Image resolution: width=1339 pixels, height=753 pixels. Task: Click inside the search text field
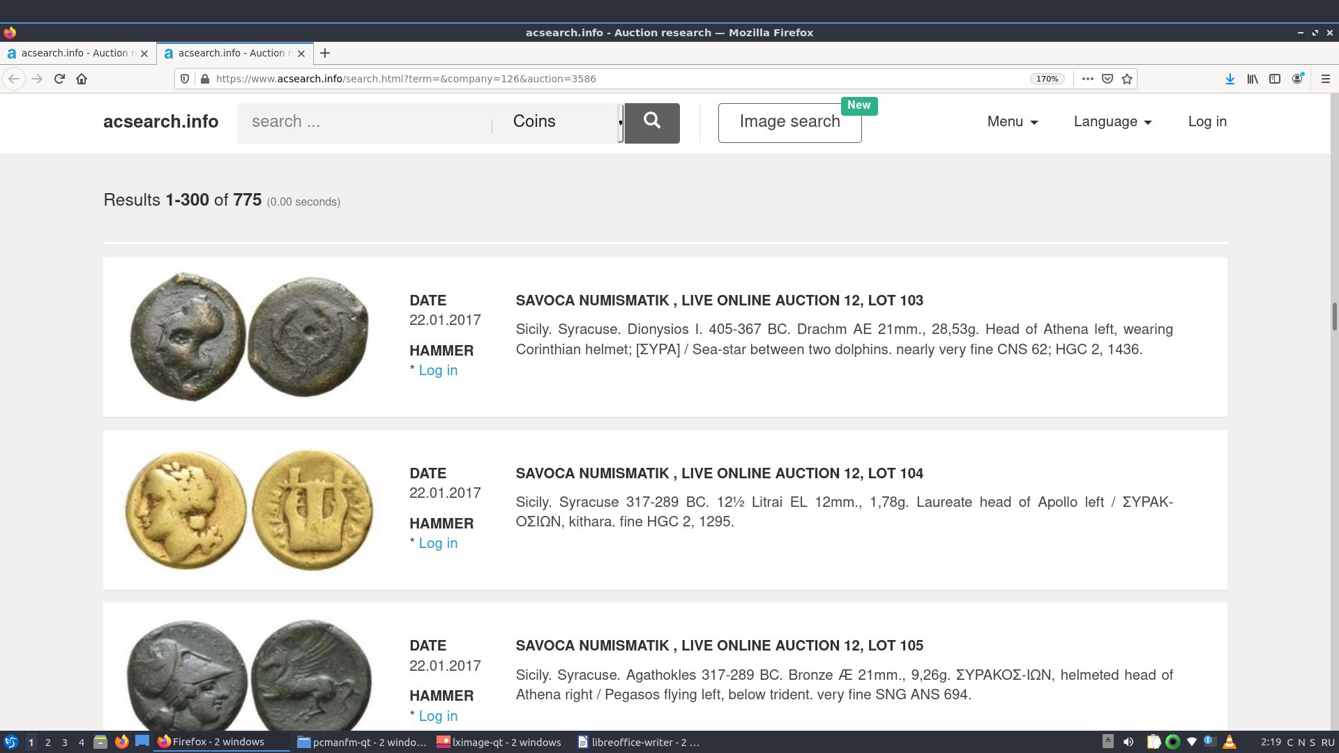[363, 123]
